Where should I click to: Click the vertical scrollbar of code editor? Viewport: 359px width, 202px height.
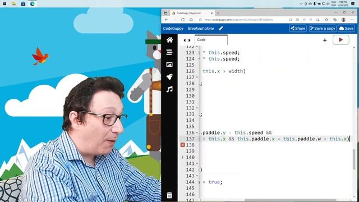[x=354, y=159]
